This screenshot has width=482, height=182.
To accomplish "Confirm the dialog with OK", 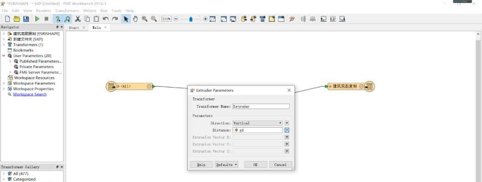I will pos(255,165).
